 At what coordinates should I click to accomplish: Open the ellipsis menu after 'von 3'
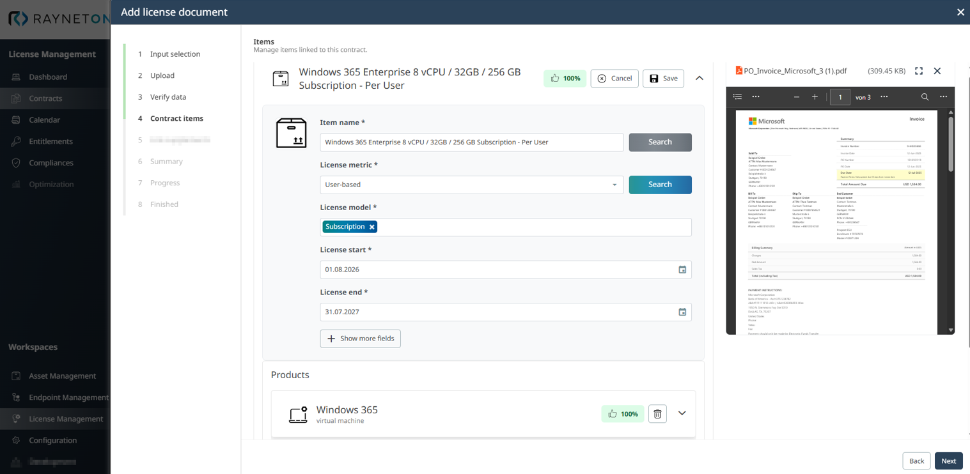[884, 97]
